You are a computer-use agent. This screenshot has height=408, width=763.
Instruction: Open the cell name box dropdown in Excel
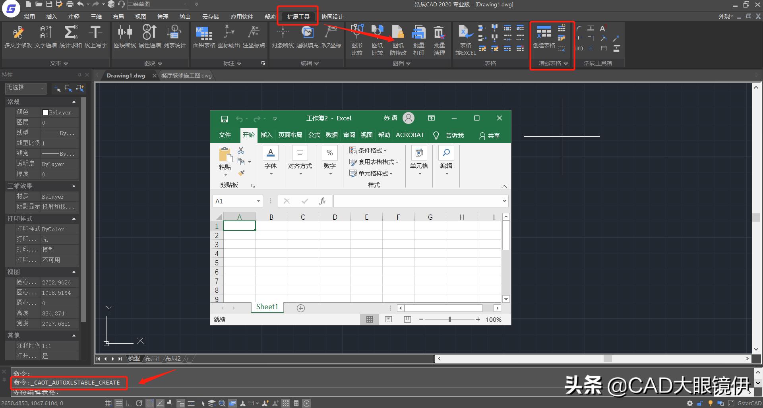(259, 201)
